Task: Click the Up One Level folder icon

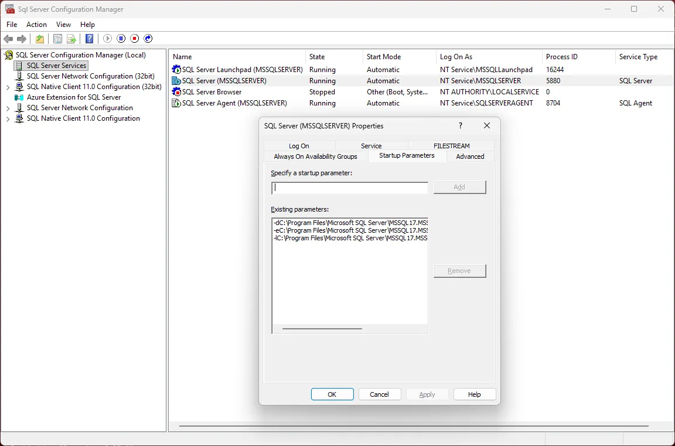Action: point(40,39)
